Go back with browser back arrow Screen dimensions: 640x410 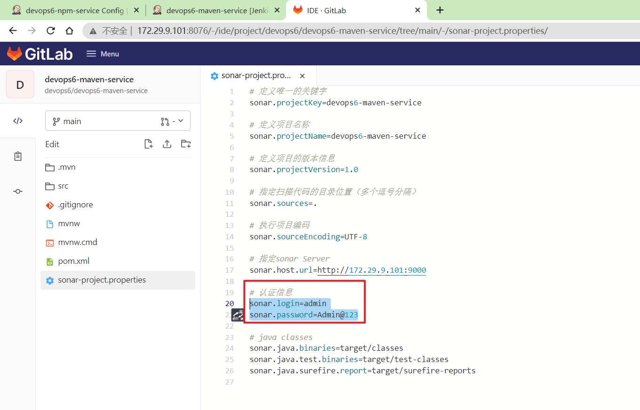(x=13, y=31)
